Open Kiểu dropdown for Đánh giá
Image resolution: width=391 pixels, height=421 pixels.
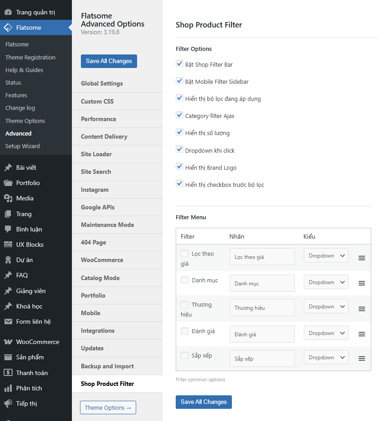click(326, 333)
